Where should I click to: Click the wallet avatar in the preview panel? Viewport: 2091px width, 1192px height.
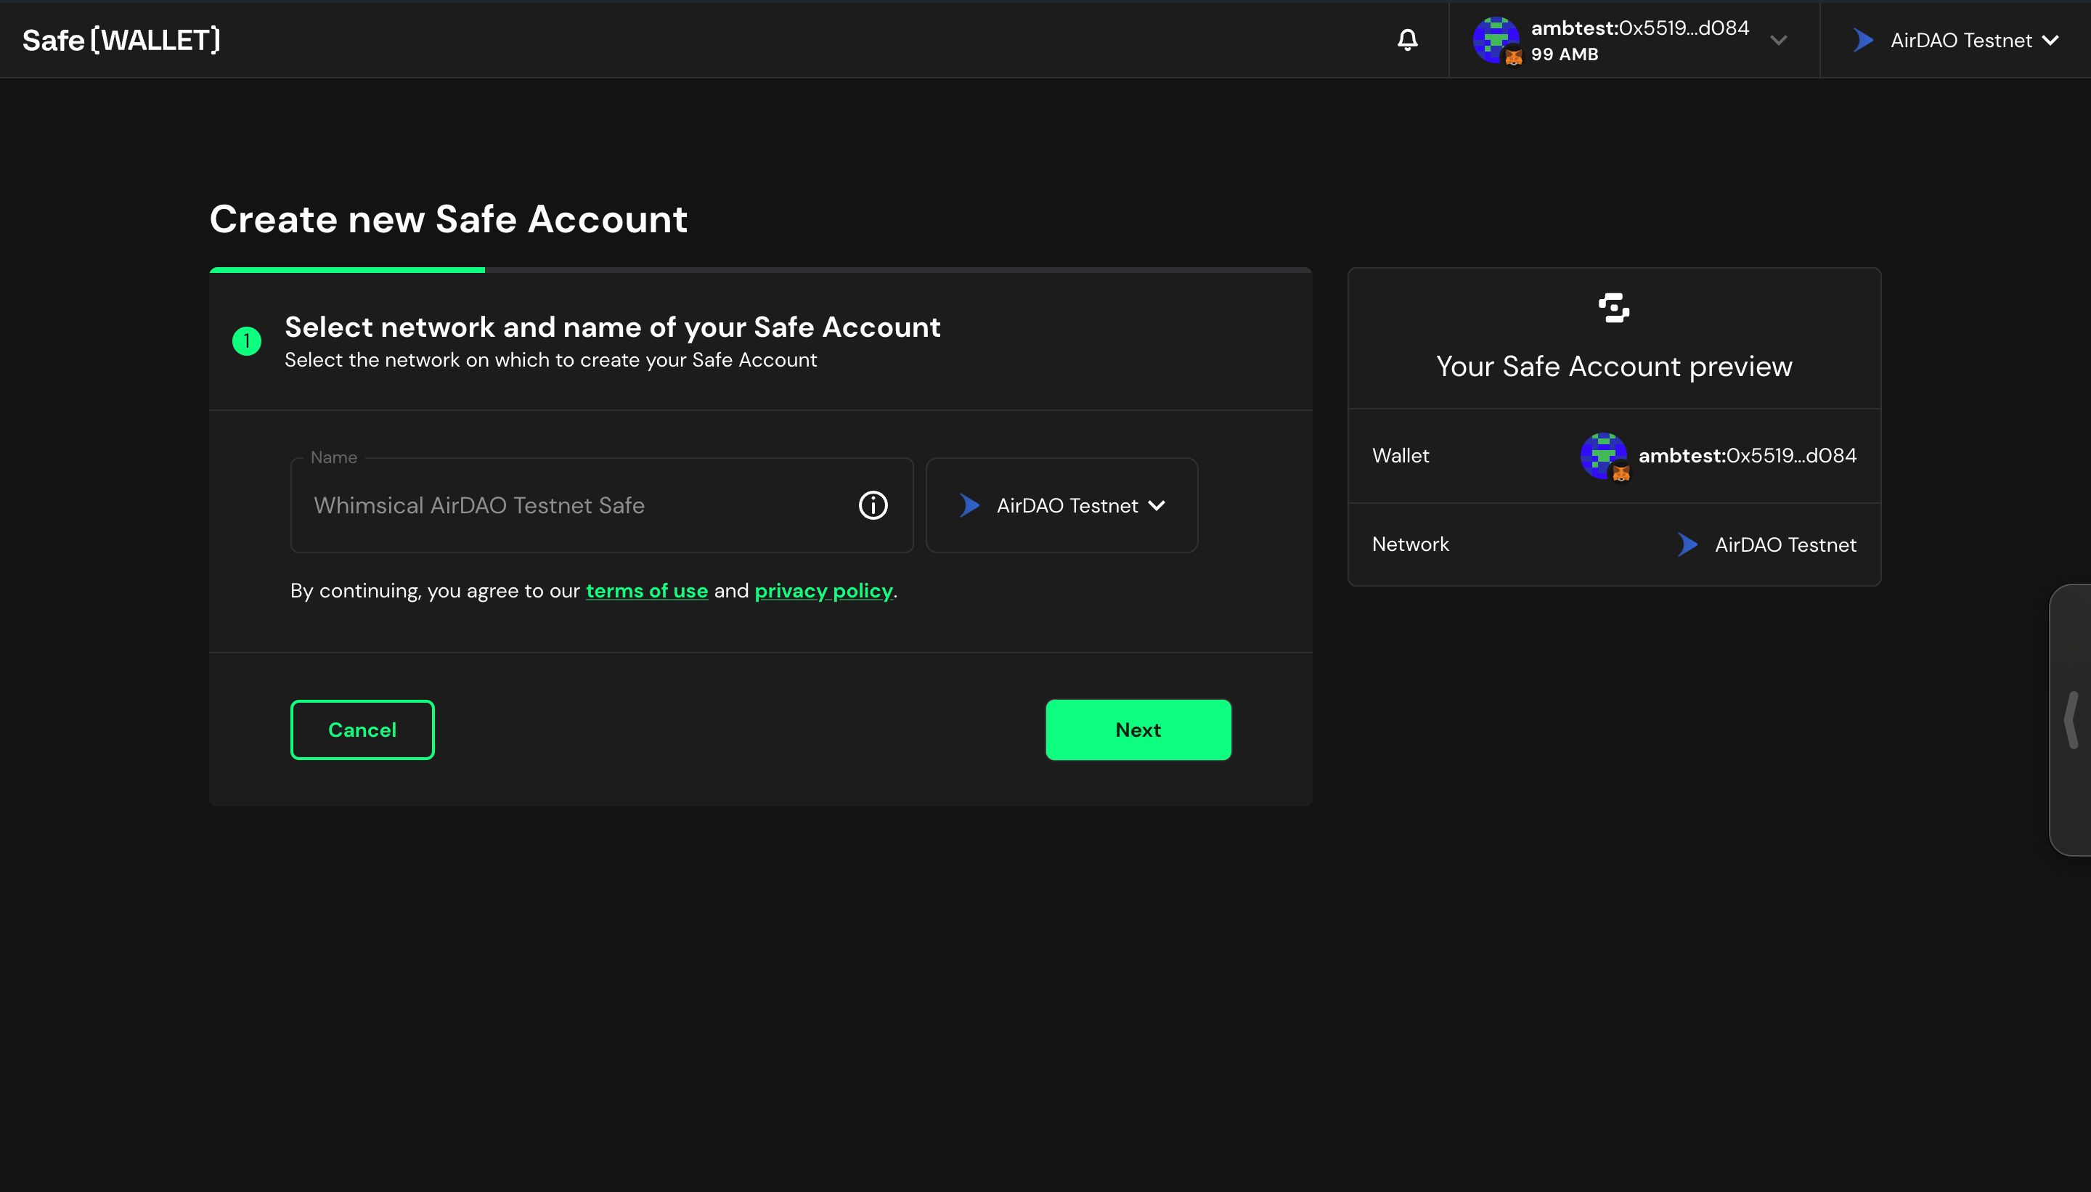pos(1604,456)
